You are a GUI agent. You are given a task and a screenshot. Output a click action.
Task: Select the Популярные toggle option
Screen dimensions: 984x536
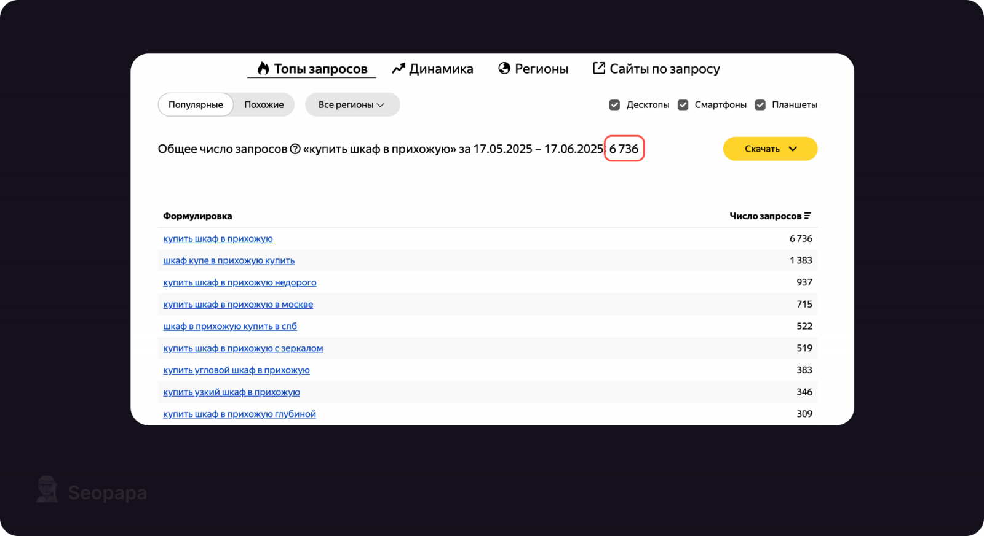coord(196,105)
